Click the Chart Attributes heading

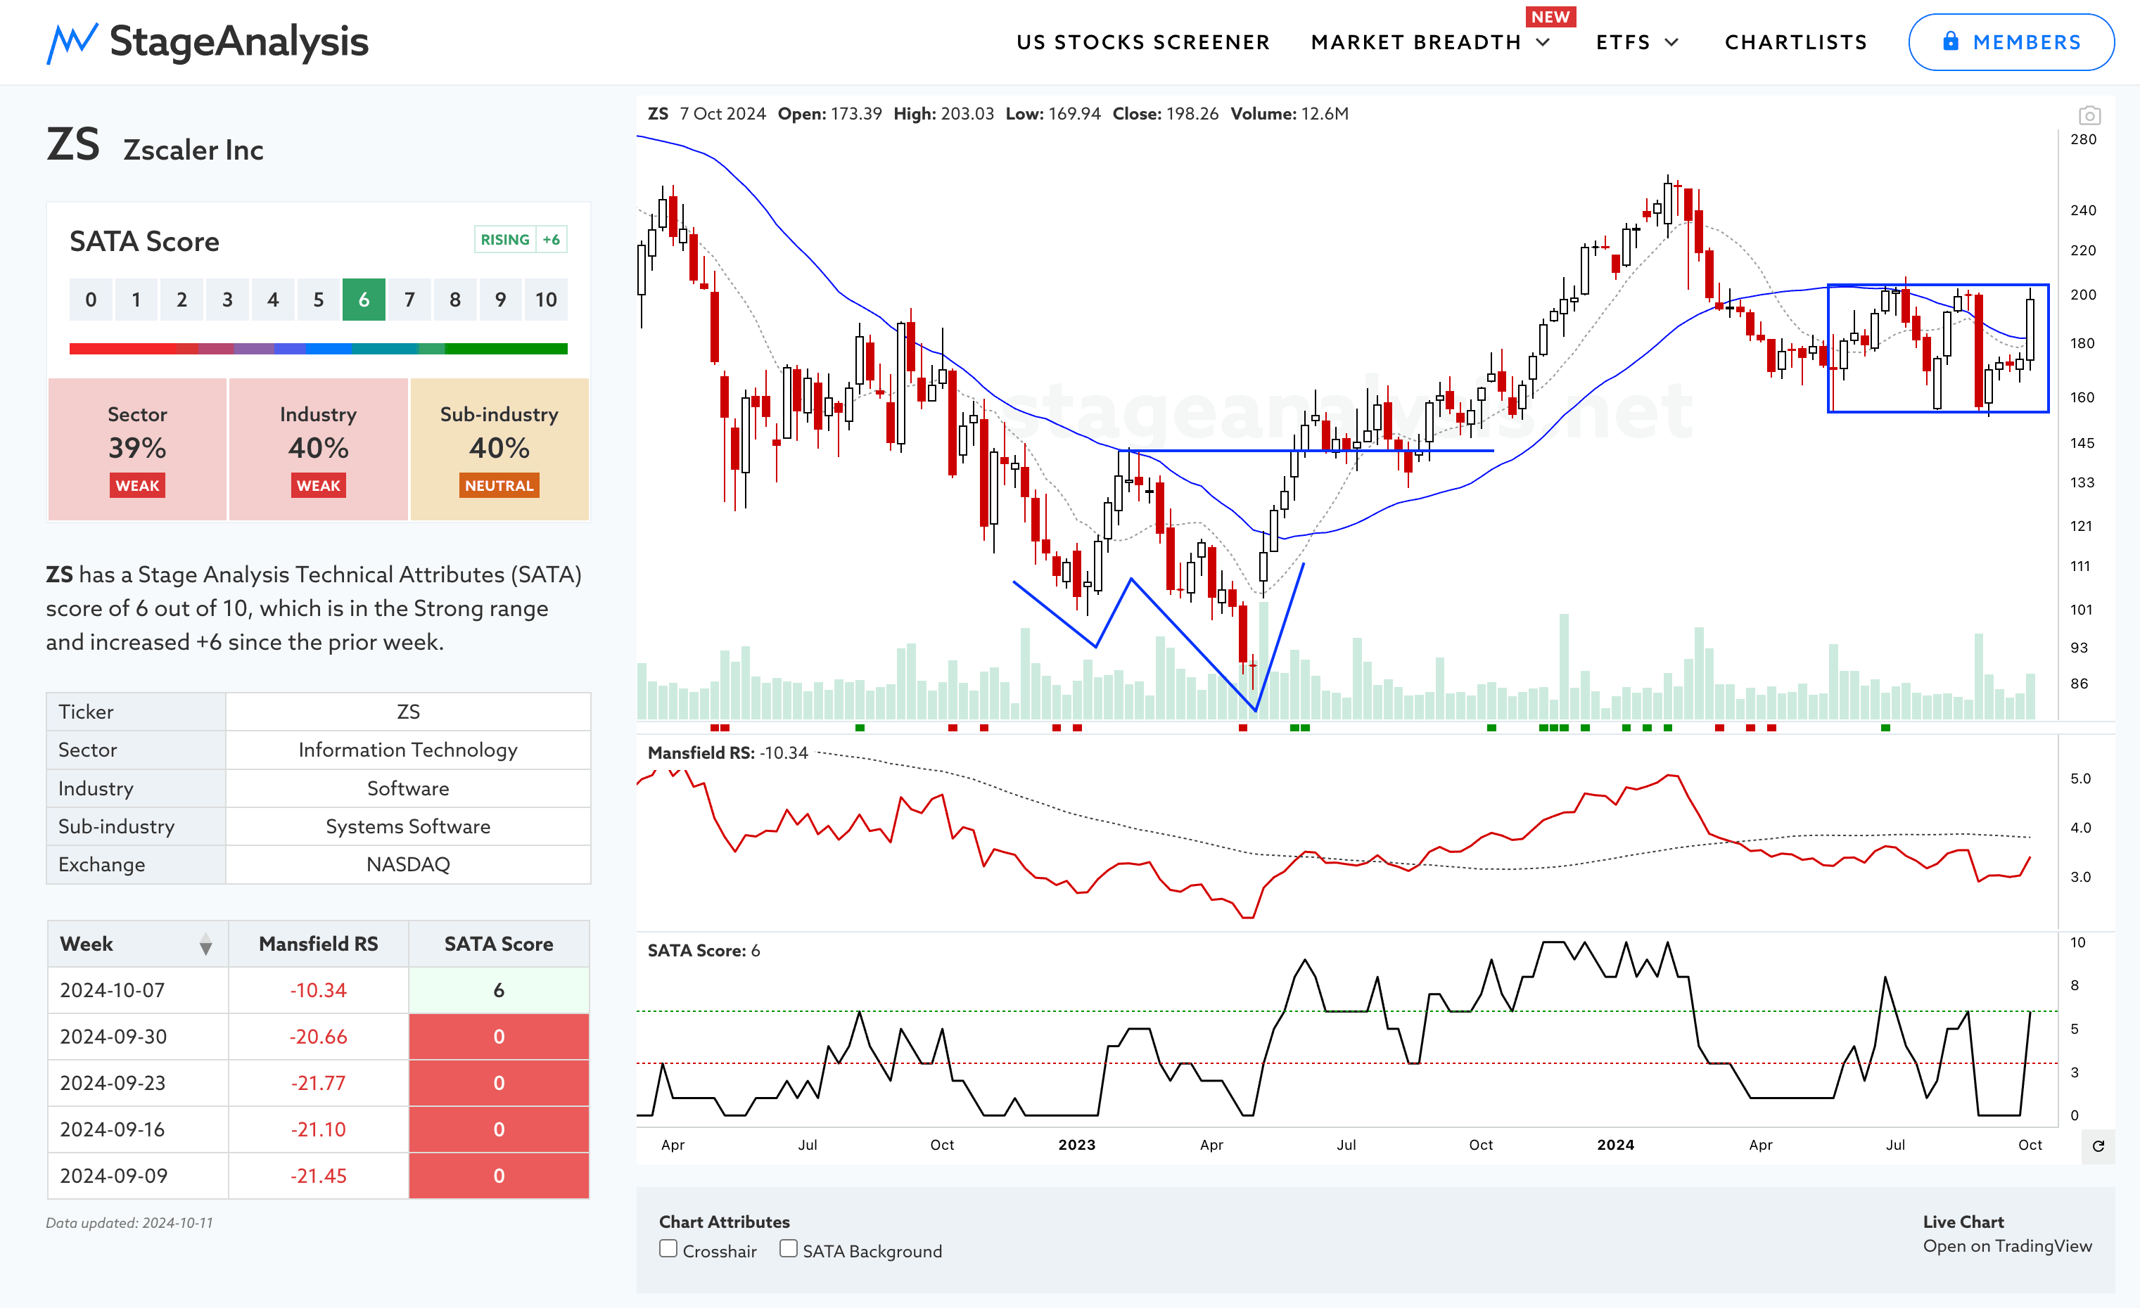click(725, 1222)
